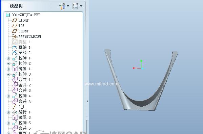Select the suppressed 类型 1 feature
The height and width of the screenshot is (134, 203).
(21, 42)
